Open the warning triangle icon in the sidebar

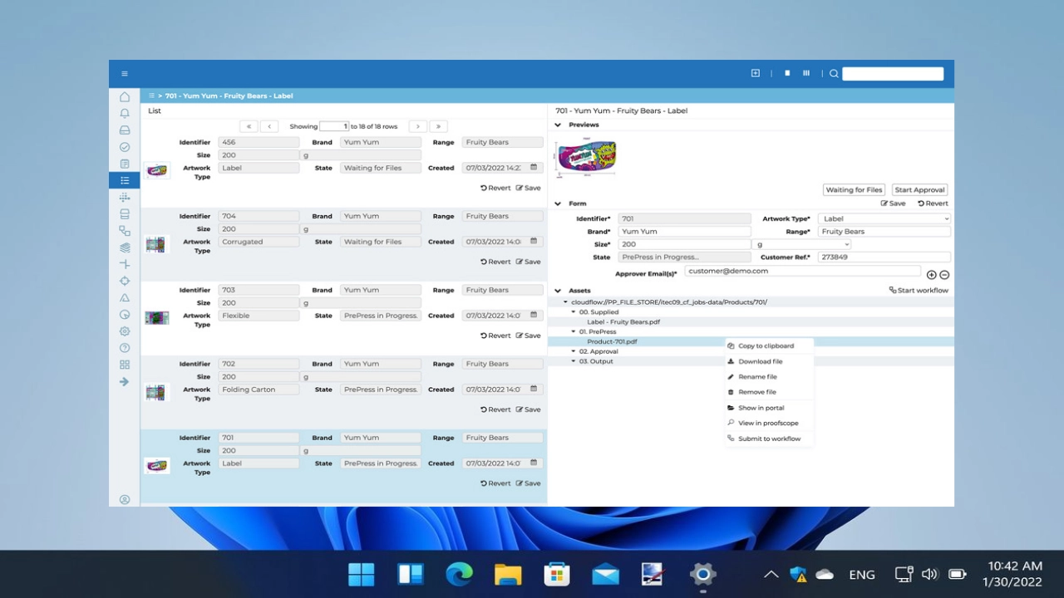(x=125, y=297)
